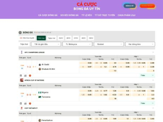This screenshot has height=122, width=163.
Task: Open the CHƯA PHÂN LOẠI menu
Action: click(127, 15)
